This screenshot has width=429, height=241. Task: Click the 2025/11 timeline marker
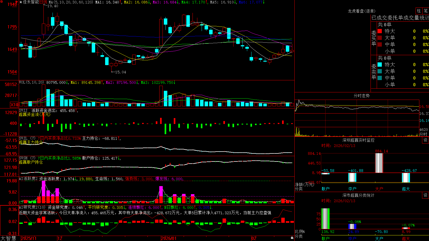coord(29,238)
